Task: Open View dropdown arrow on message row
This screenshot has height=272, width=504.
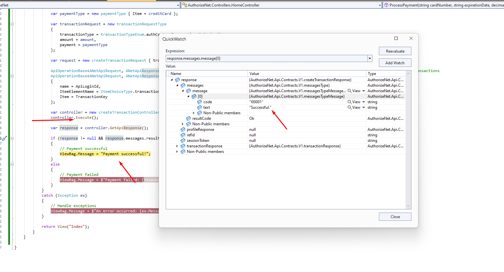Action: tap(364, 91)
